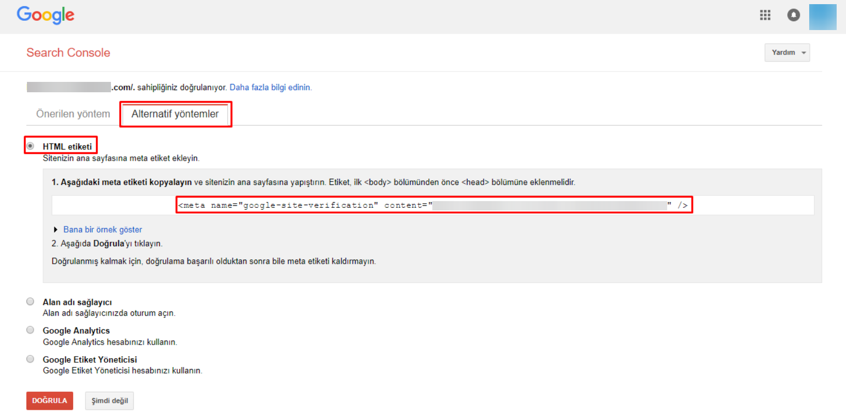
Task: Open the 'Bana bir örnek göster' link
Action: coord(103,230)
